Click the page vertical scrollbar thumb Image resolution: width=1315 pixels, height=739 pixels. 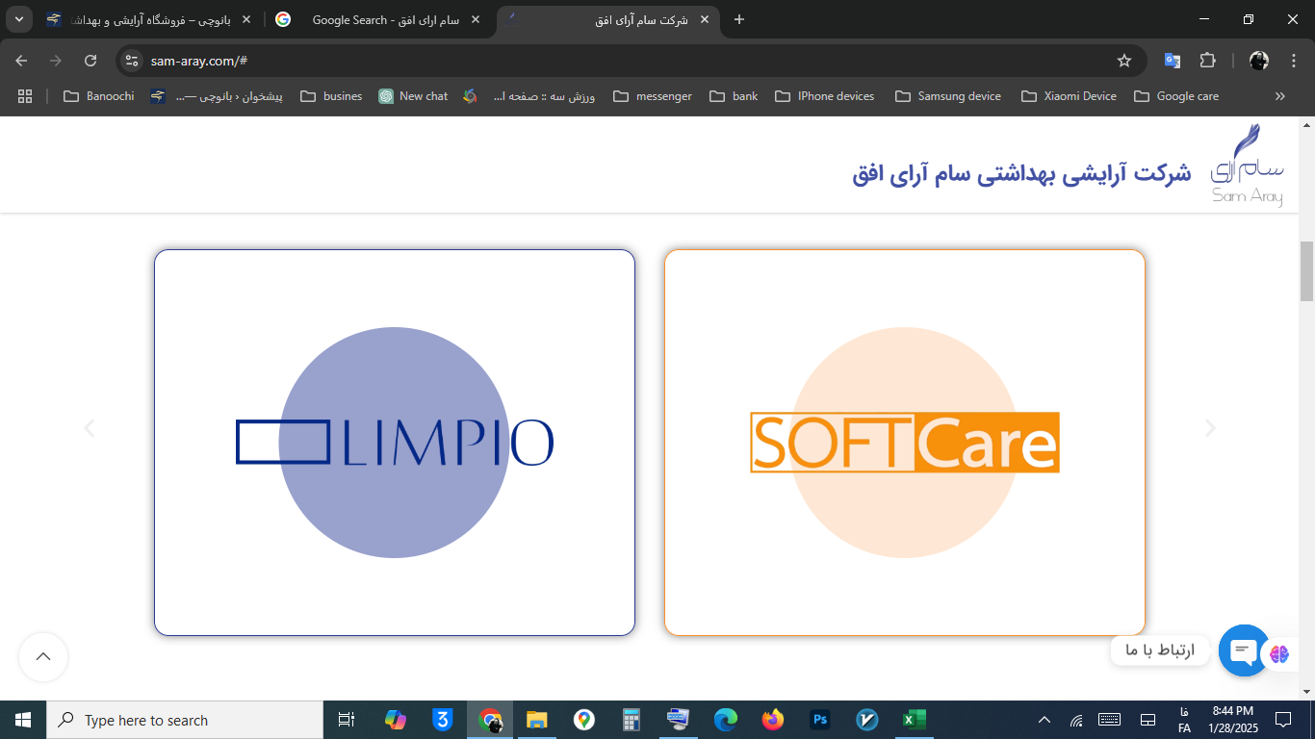pos(1306,270)
